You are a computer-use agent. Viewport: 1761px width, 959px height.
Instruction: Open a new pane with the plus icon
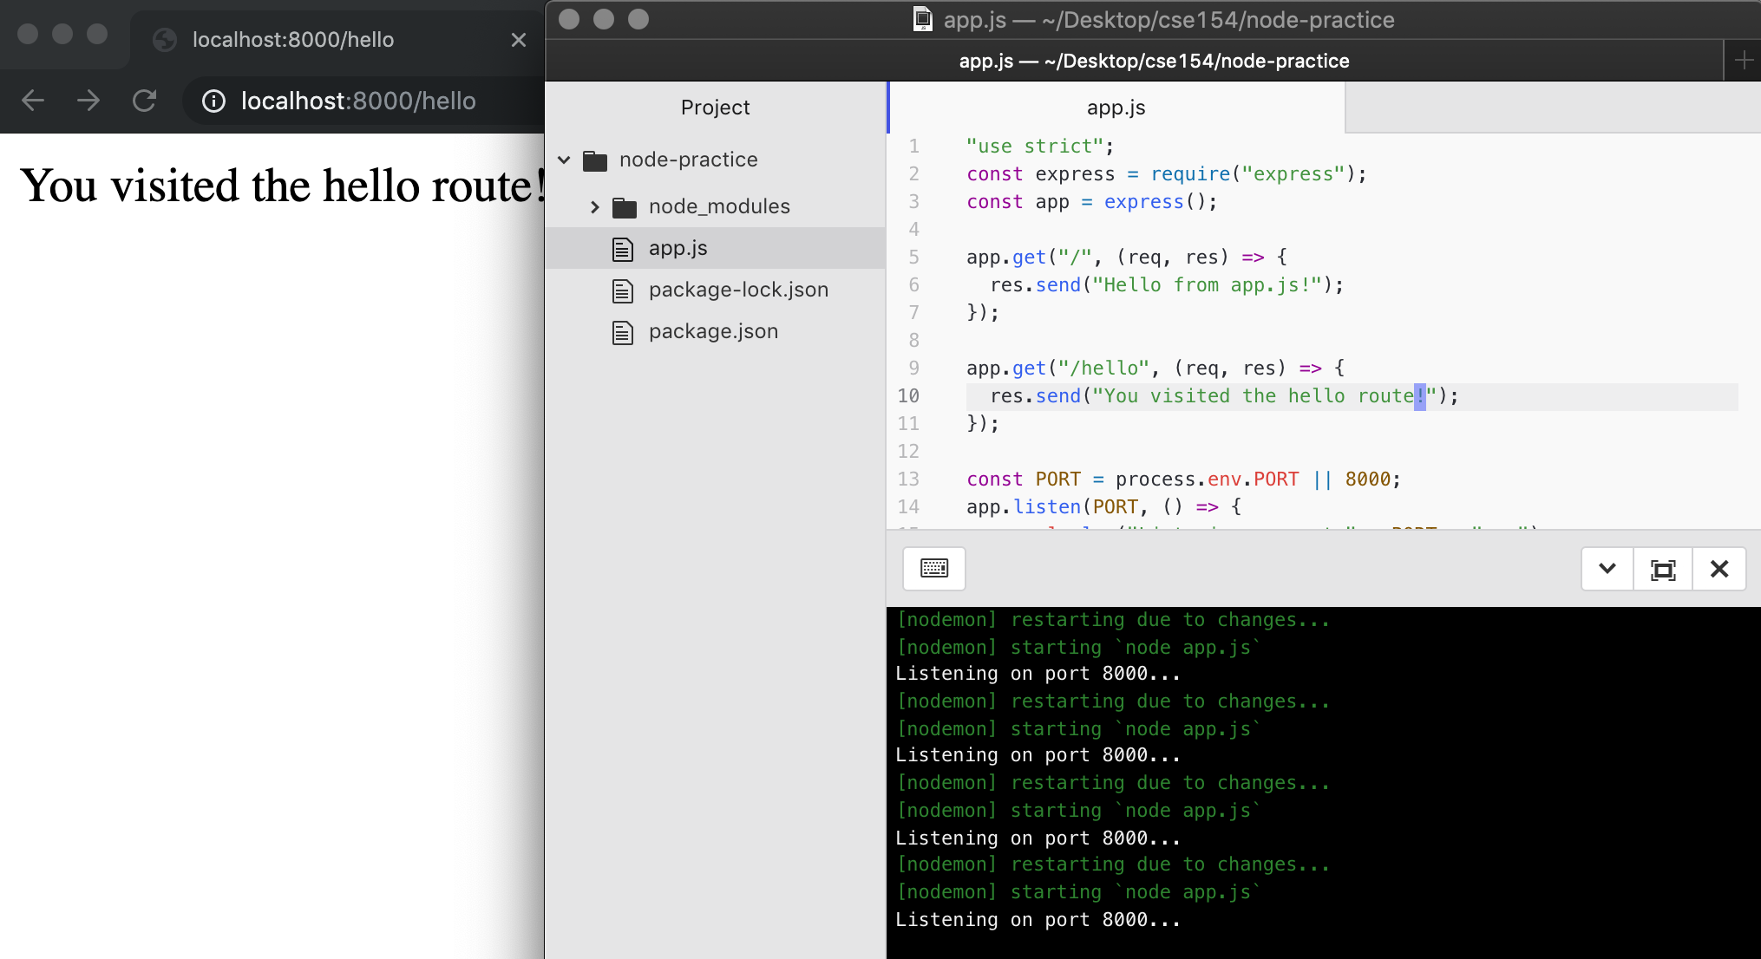[x=1744, y=59]
